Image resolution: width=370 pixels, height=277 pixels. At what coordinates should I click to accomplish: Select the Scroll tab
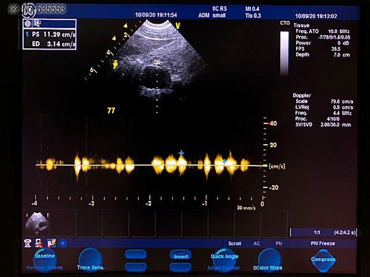click(235, 244)
